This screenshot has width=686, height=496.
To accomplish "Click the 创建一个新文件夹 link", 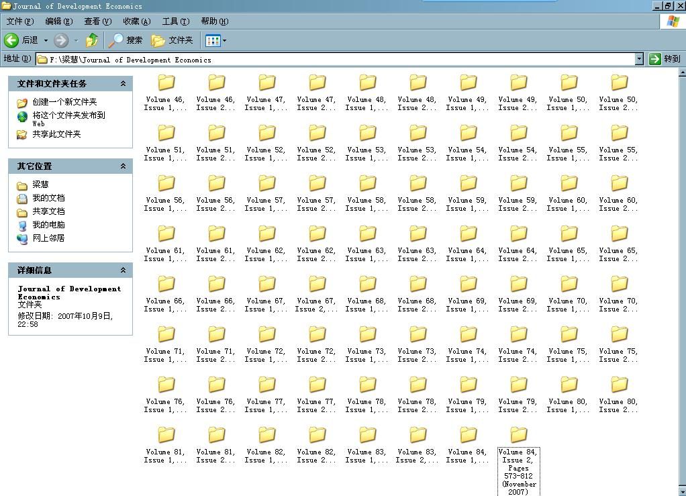I will pos(64,102).
